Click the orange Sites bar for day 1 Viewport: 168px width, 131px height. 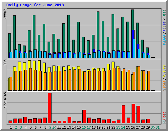coord(11,84)
